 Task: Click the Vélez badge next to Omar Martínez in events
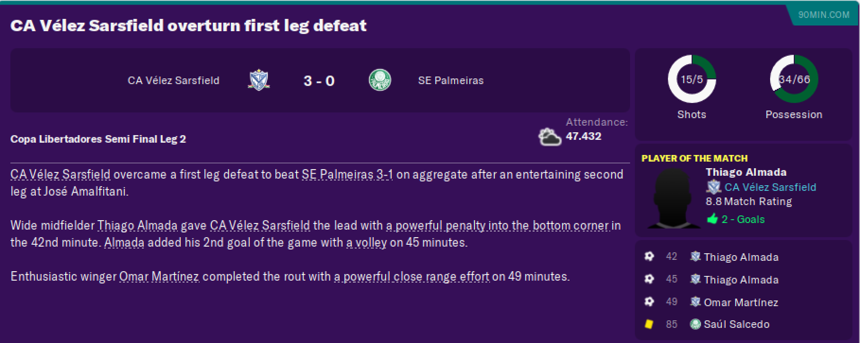(x=695, y=302)
